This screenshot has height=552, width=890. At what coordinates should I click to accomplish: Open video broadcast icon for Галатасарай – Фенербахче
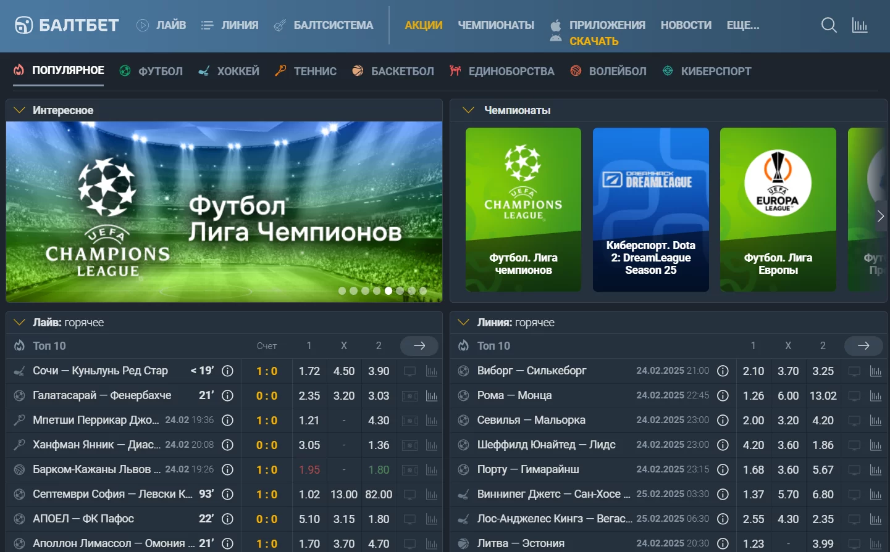(x=409, y=396)
